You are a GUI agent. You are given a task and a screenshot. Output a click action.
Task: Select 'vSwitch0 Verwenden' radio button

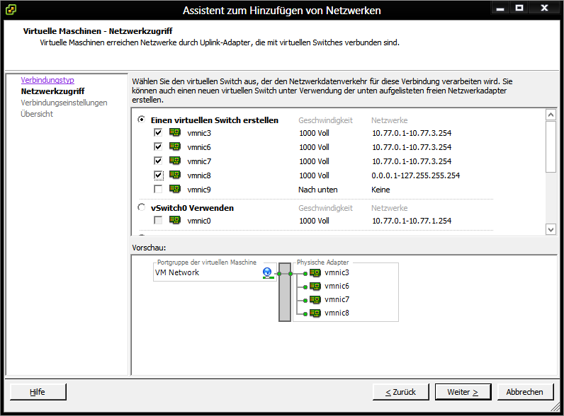click(142, 208)
